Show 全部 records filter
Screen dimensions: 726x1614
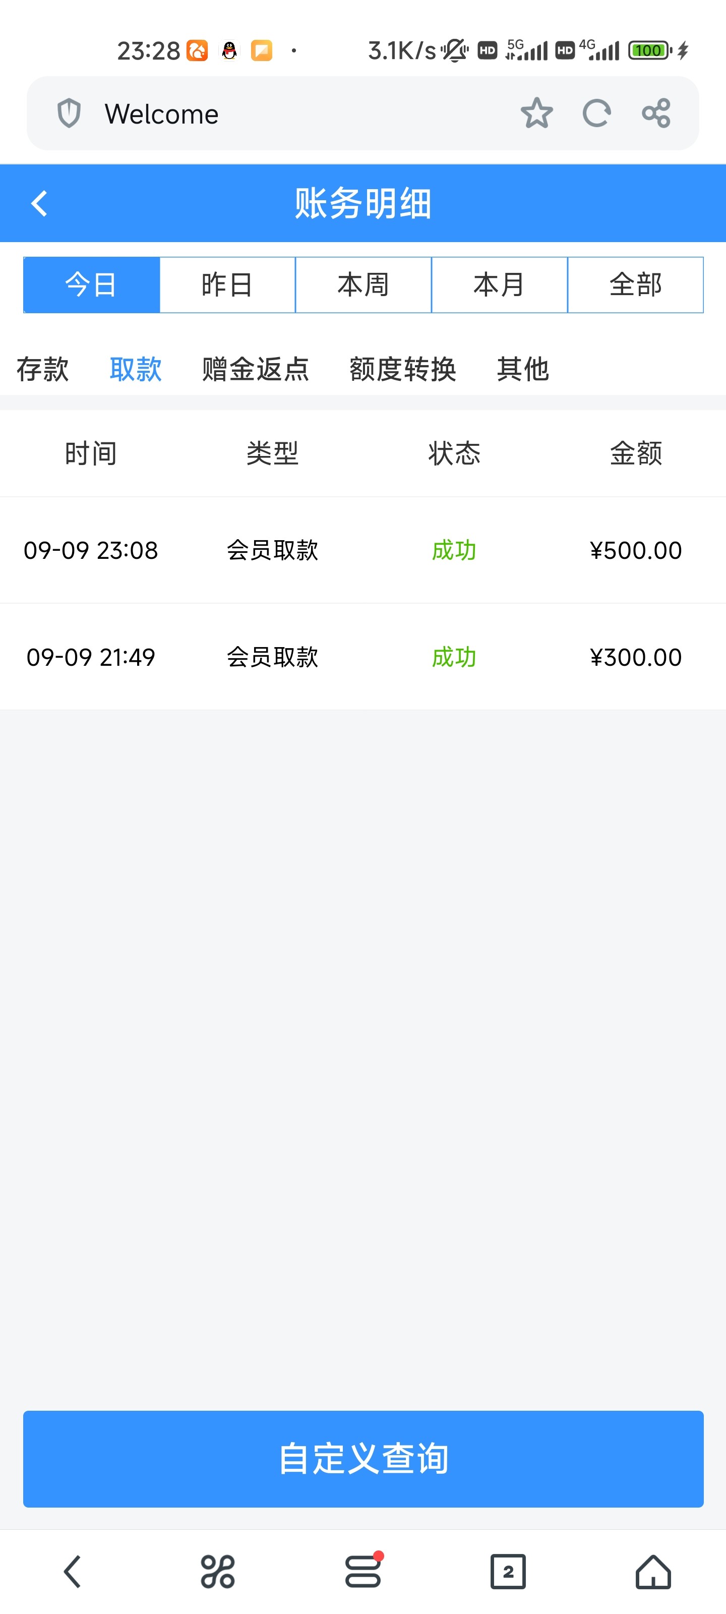635,285
